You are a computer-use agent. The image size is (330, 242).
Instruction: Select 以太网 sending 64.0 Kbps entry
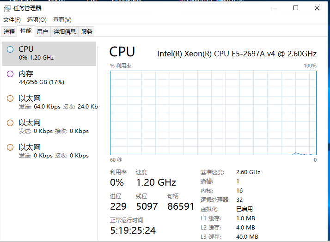click(49, 103)
